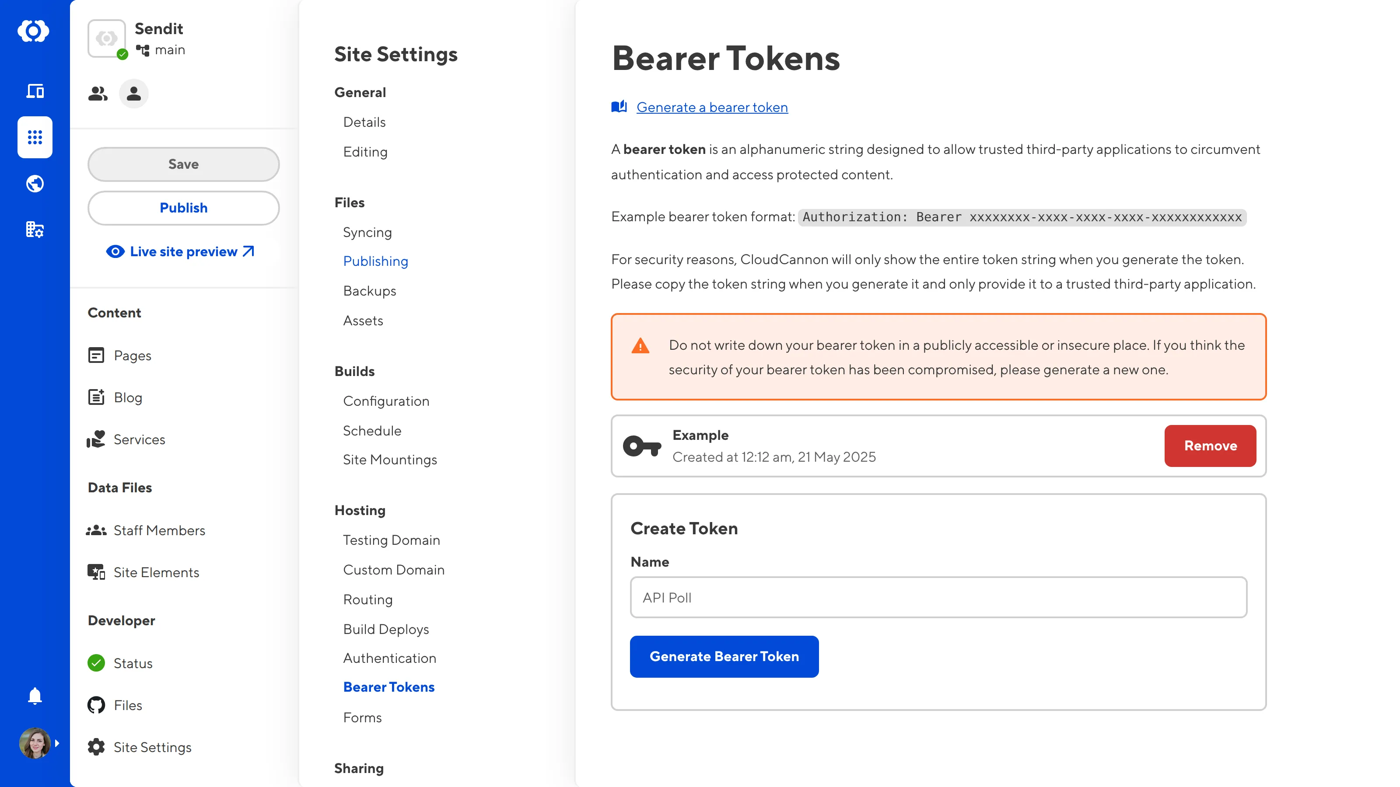Expand the user avatar menu arrow
Viewport: 1400px width, 787px height.
click(x=57, y=743)
